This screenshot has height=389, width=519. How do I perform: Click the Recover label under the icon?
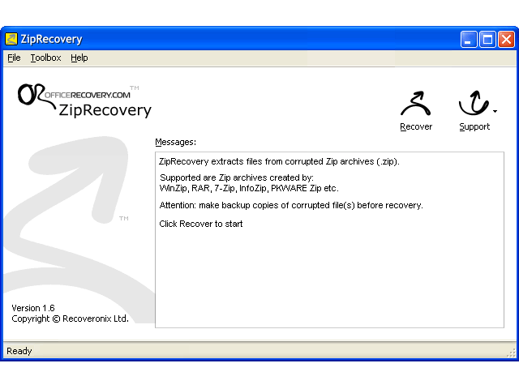(416, 126)
